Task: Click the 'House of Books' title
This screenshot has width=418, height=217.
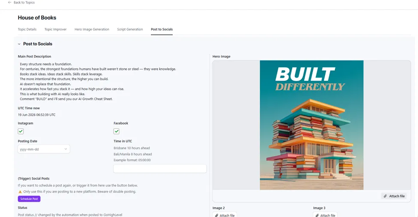Action: tap(37, 18)
